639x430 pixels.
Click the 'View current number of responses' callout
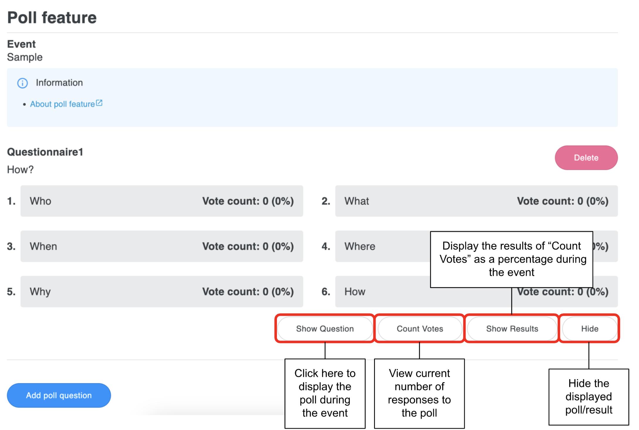click(x=419, y=393)
